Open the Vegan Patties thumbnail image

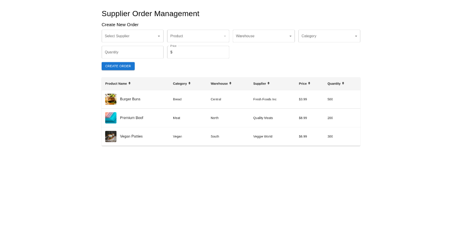point(111,136)
